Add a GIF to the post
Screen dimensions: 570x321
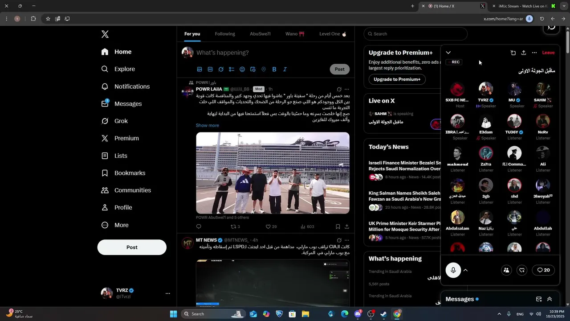210,69
